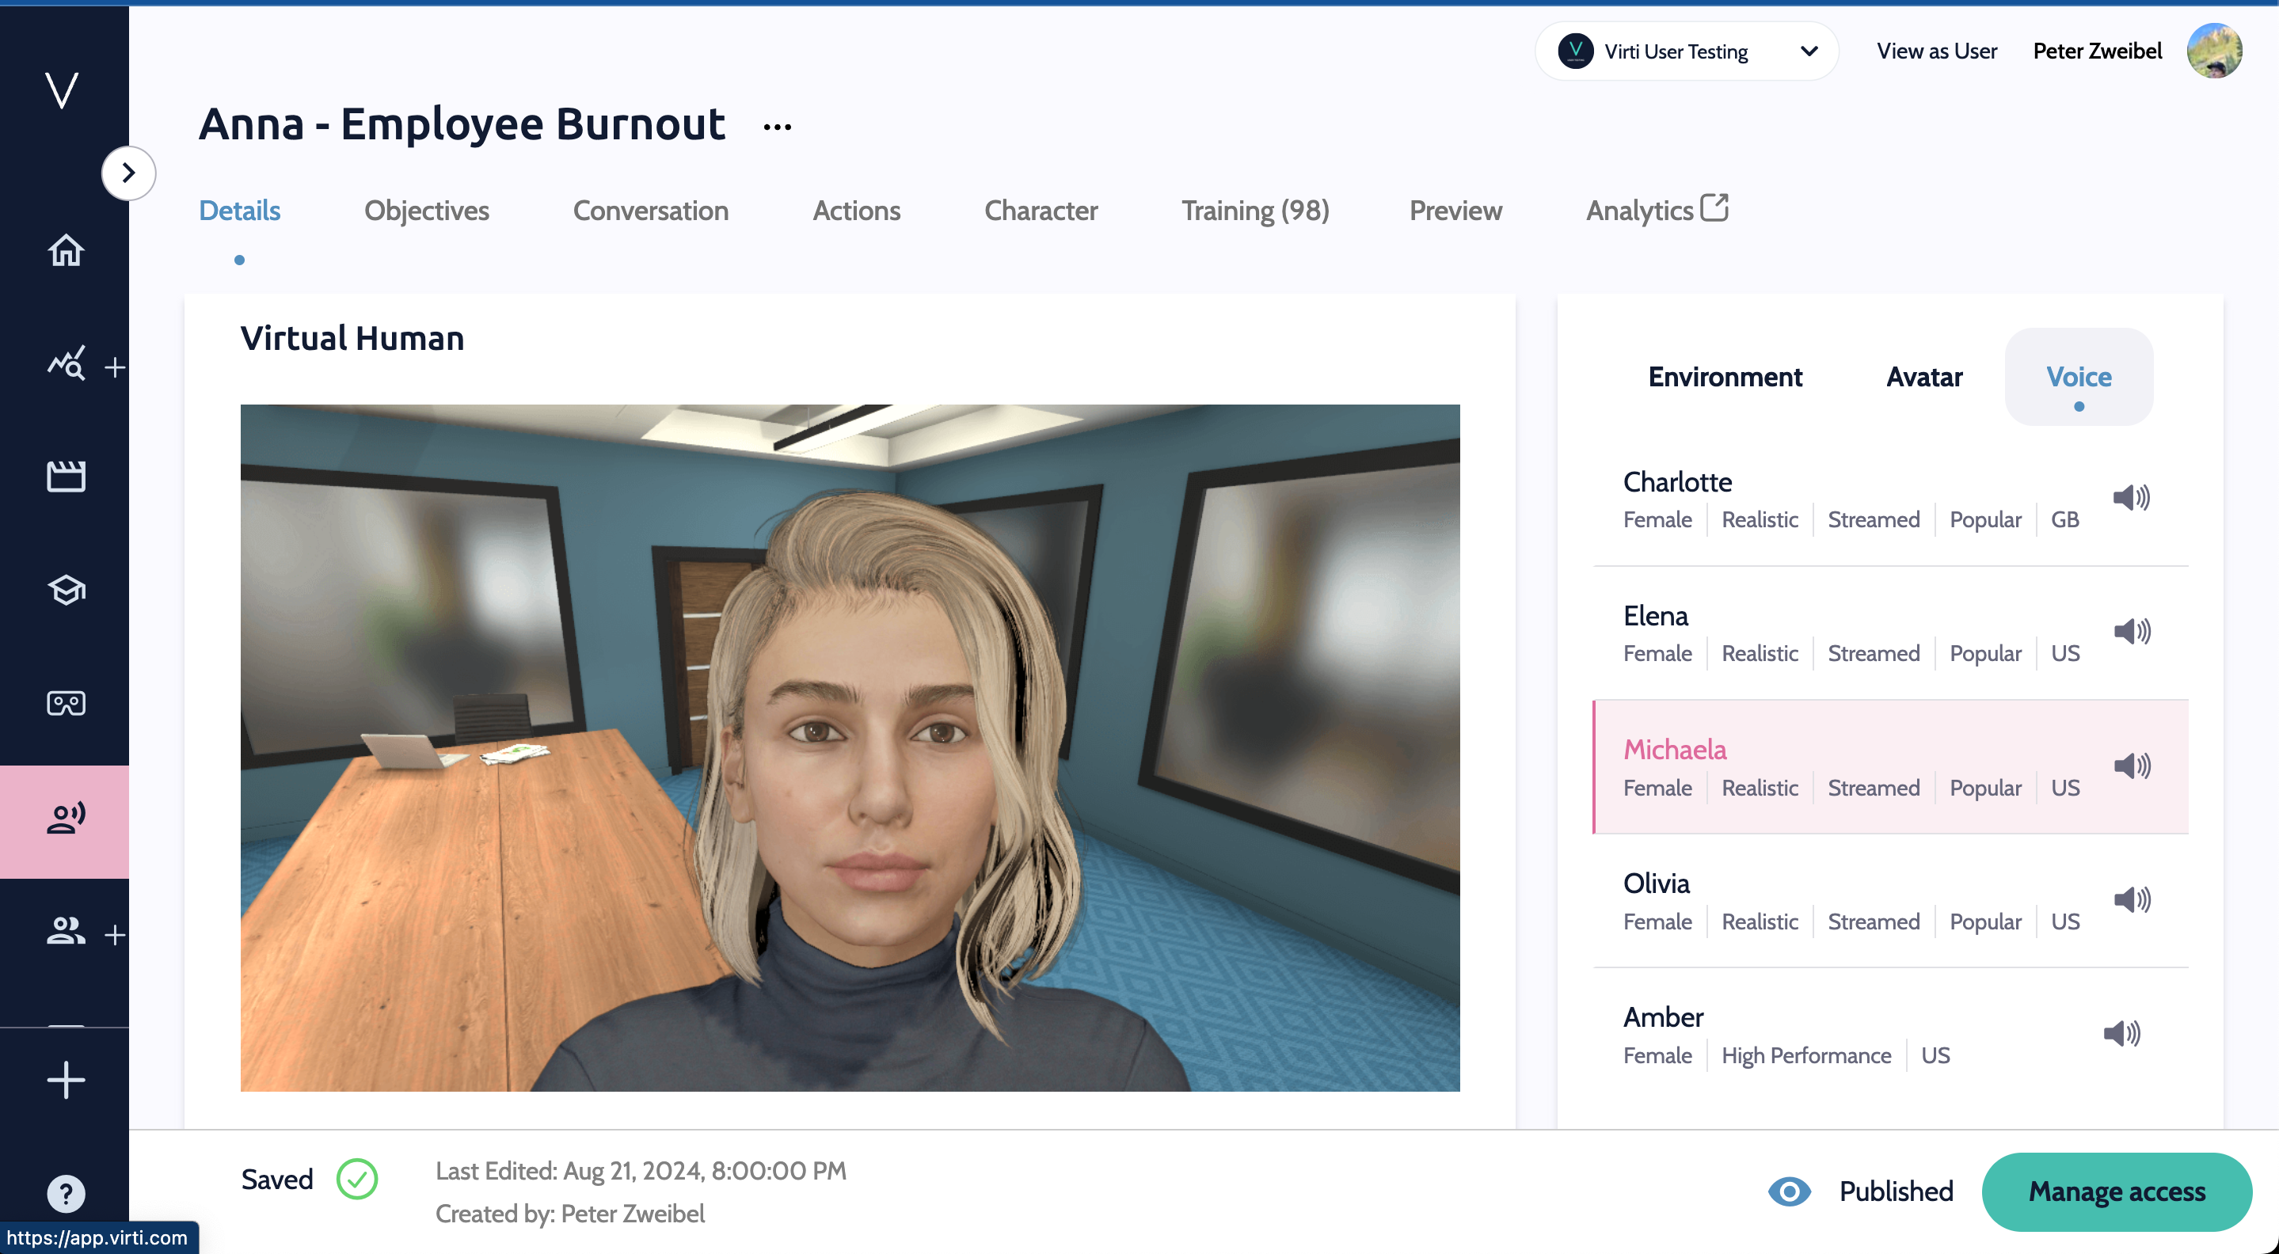Play Amber voice sample speaker icon

coord(2121,1033)
